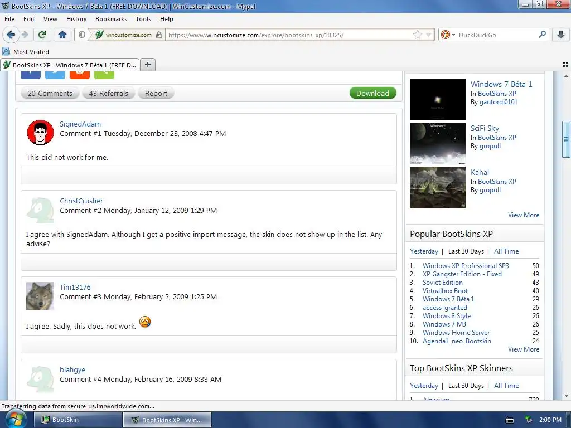Open the Kahal title link
The image size is (571, 428).
480,172
